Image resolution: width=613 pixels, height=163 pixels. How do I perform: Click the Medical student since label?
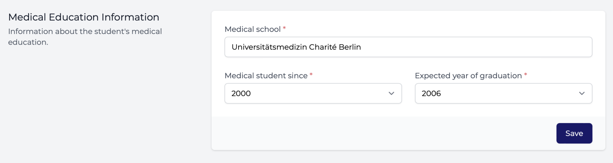(266, 76)
